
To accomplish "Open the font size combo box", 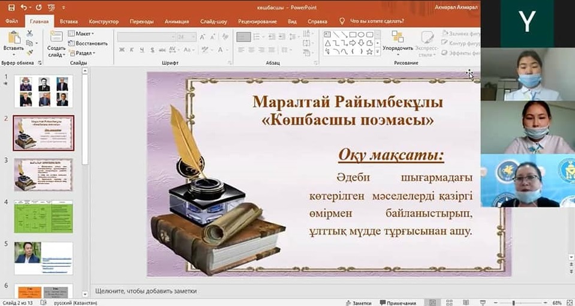I will pyautogui.click(x=186, y=37).
